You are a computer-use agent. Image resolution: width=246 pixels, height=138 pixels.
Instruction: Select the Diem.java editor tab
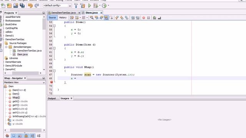(x=91, y=13)
